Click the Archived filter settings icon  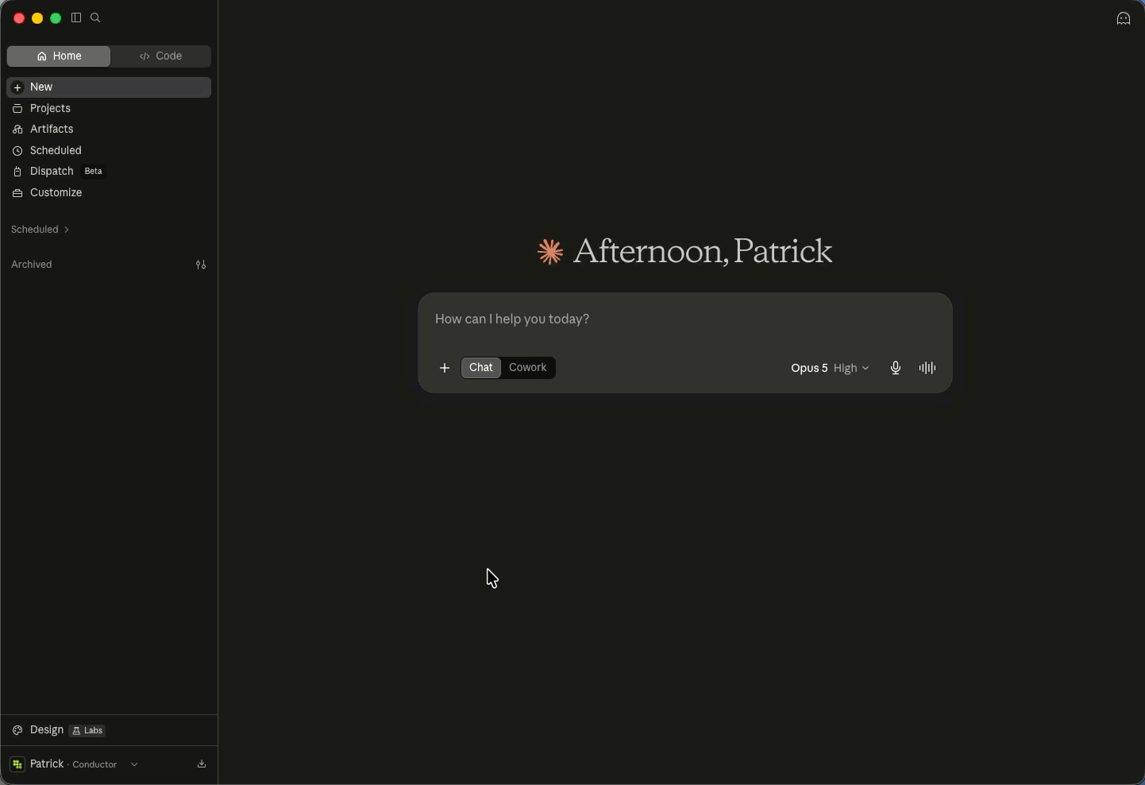pyautogui.click(x=201, y=265)
